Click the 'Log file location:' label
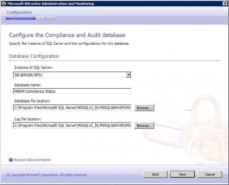The image size is (229, 185). 28,119
